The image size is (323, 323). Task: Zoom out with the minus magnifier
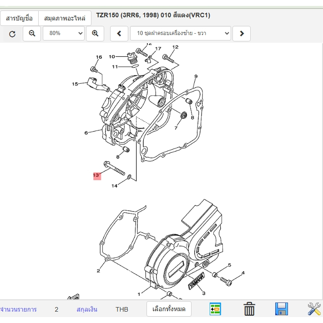click(x=32, y=34)
